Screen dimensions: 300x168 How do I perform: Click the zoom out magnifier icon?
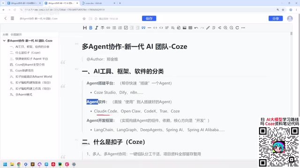click(x=231, y=28)
